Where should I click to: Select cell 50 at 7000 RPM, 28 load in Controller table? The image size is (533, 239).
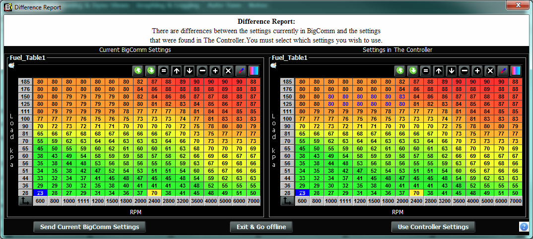pos(516,193)
